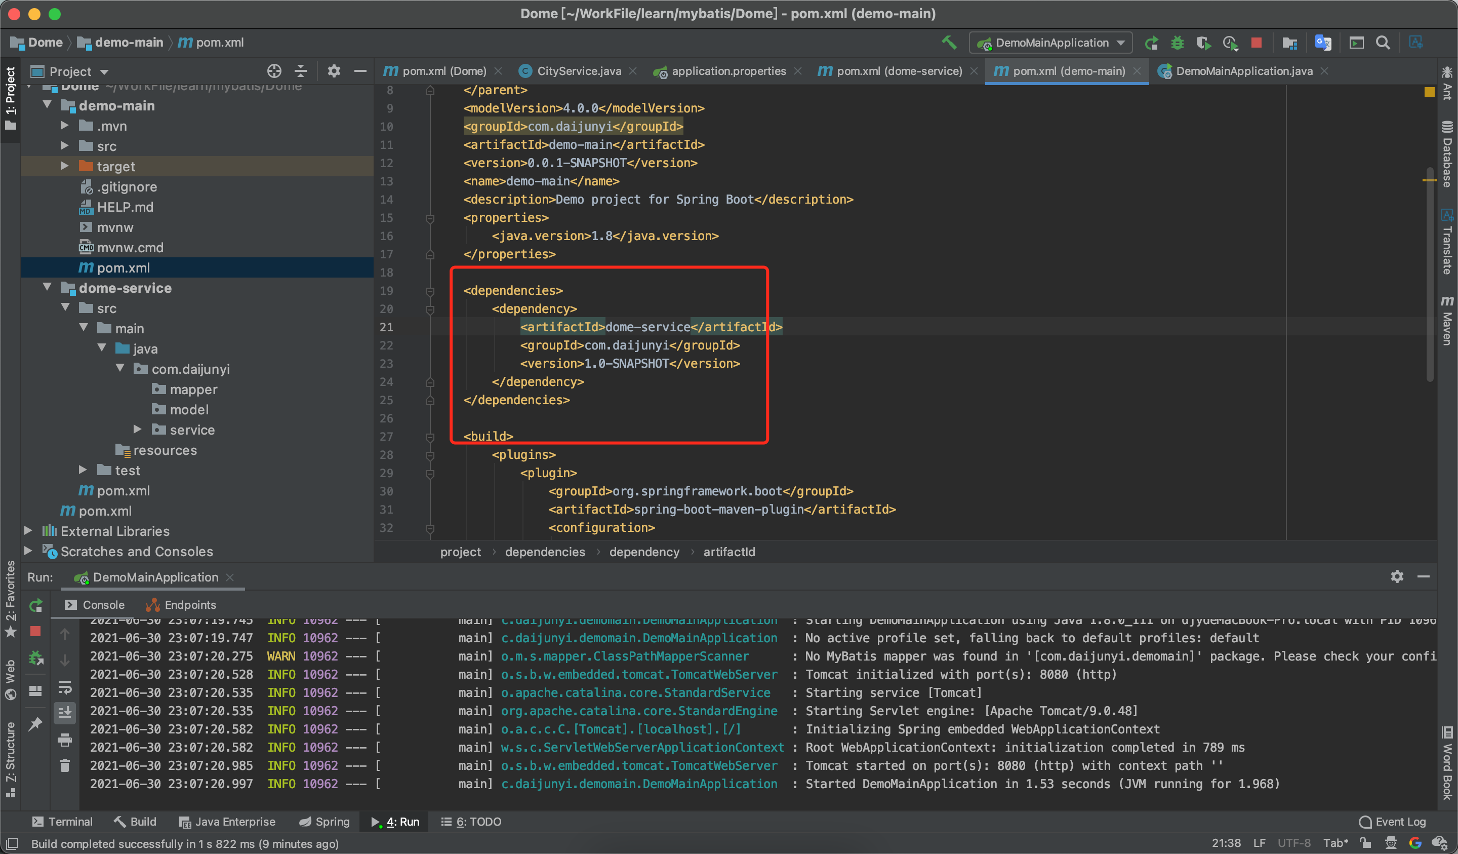Screen dimensions: 1458x854
Task: Open the Build tool window
Action: click(135, 822)
